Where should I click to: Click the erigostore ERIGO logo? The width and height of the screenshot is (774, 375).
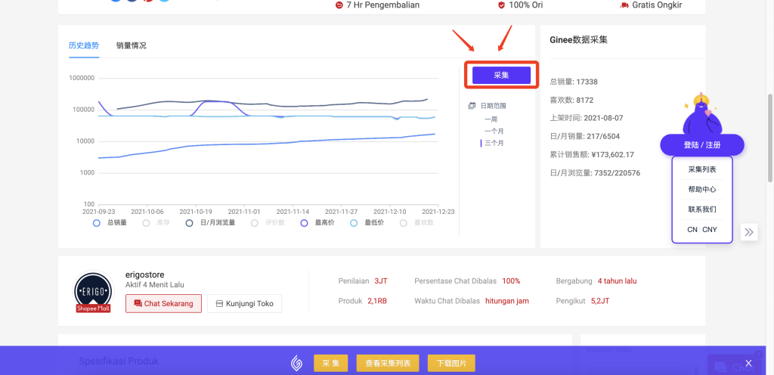(93, 290)
